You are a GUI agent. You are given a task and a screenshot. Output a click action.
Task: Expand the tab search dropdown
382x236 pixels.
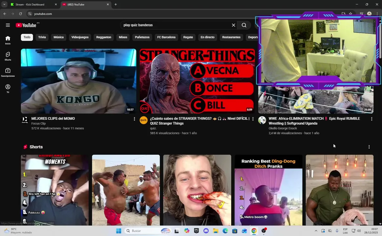(4, 4)
